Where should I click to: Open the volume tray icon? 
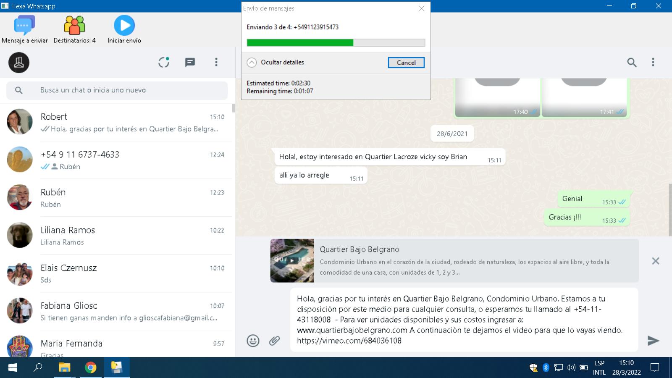coord(571,367)
